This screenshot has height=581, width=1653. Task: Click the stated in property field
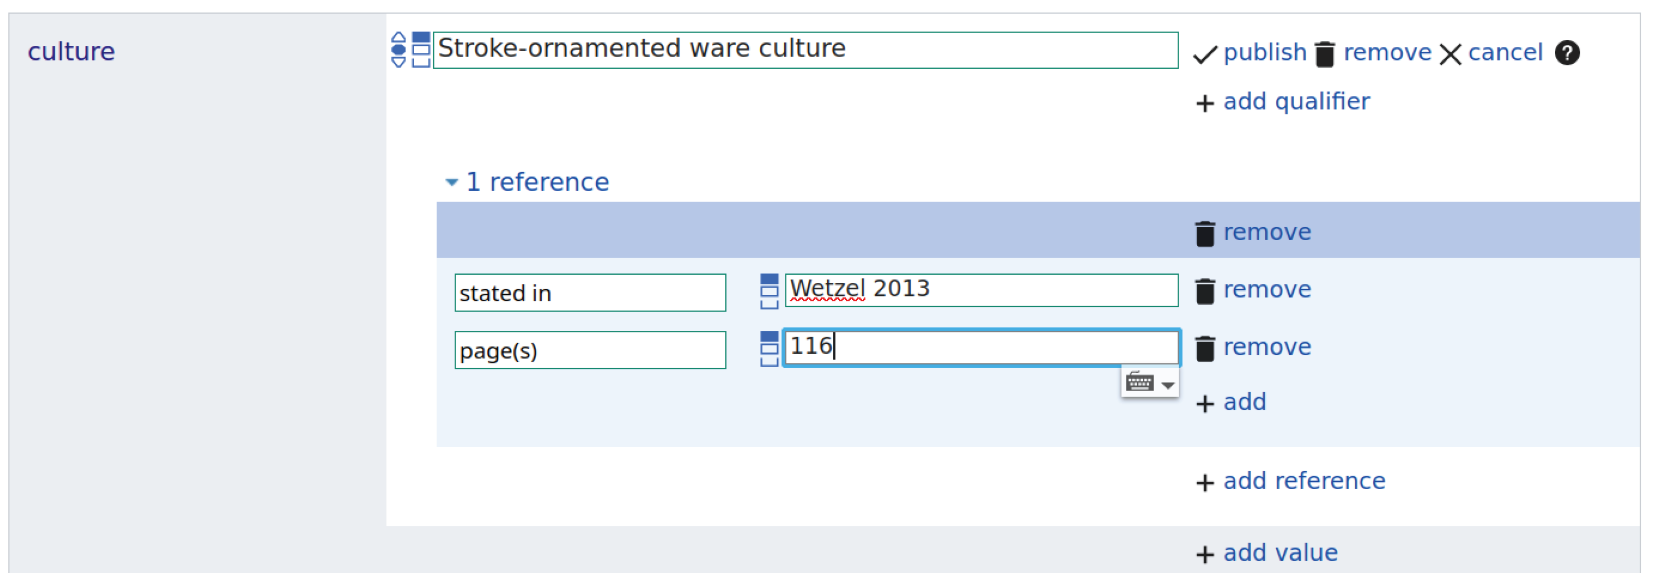click(590, 293)
